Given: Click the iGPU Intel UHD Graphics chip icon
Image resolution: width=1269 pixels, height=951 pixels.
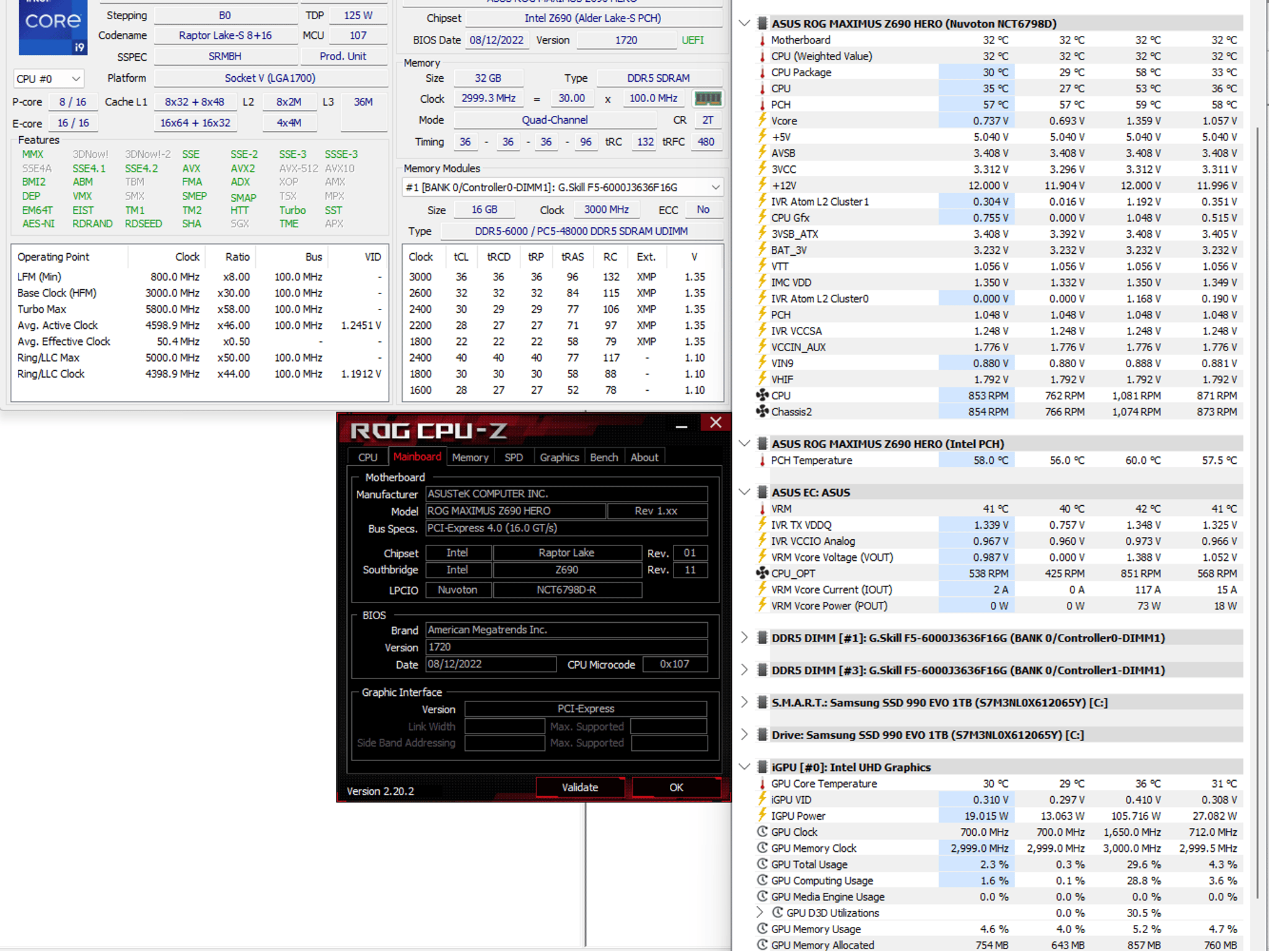Looking at the screenshot, I should 763,767.
